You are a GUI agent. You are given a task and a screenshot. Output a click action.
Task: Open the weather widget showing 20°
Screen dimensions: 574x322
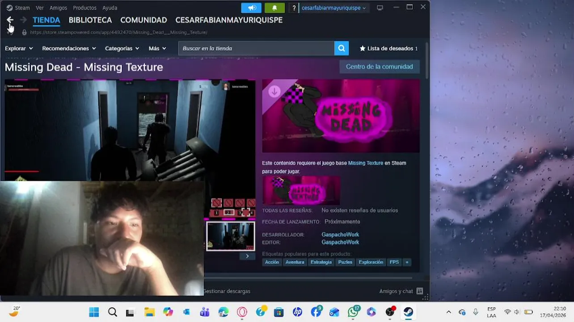point(15,311)
